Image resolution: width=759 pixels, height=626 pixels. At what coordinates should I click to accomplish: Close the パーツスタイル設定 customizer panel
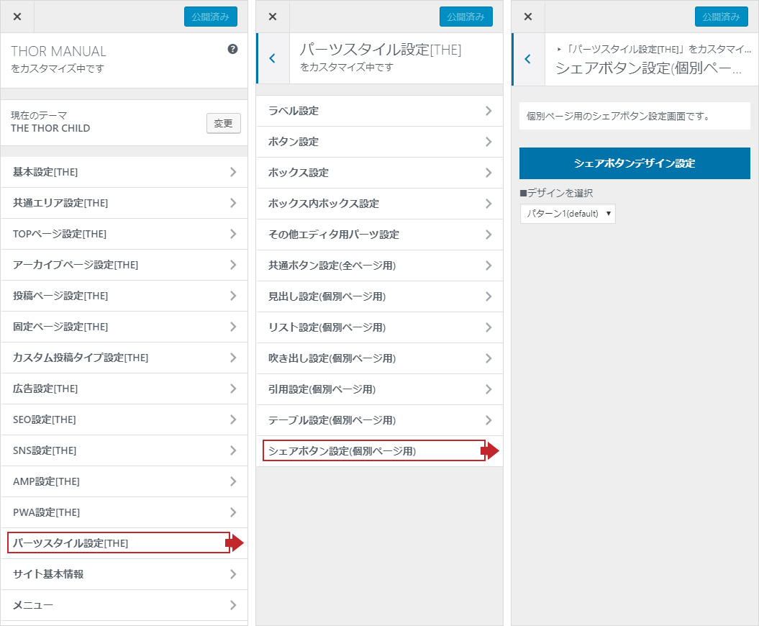[x=273, y=17]
